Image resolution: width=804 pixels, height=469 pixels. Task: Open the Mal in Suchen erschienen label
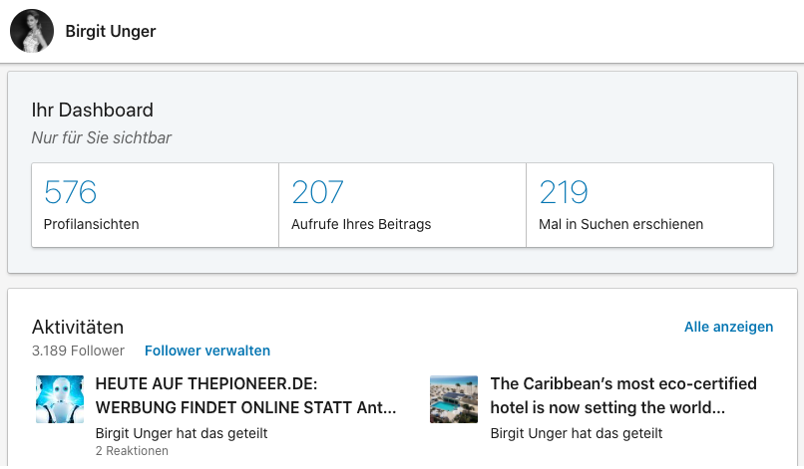(620, 224)
